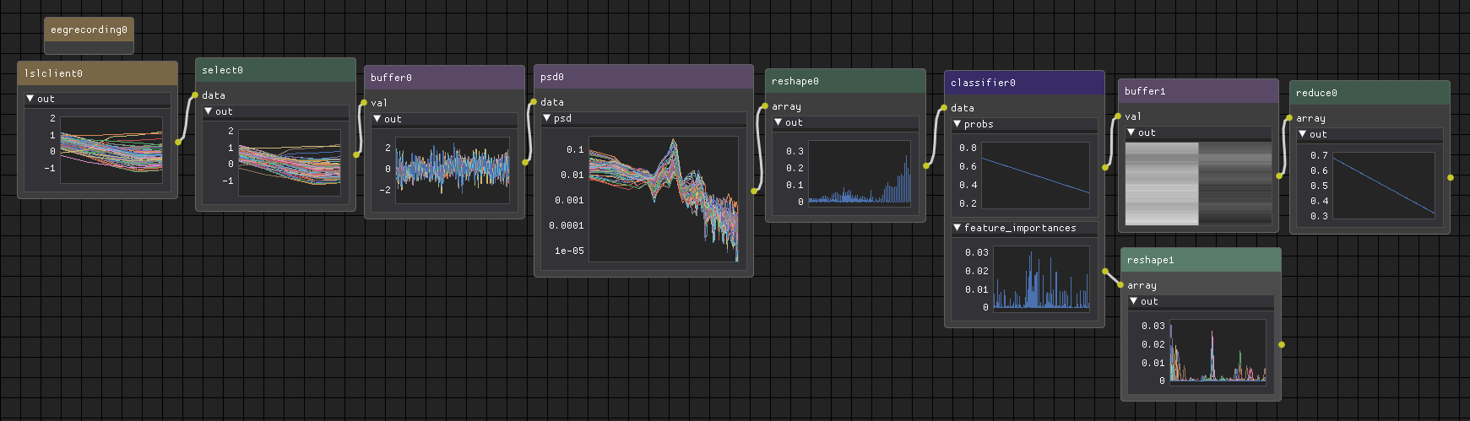This screenshot has width=1470, height=421.
Task: Click the buffer1 grayscale image output
Action: click(1198, 183)
